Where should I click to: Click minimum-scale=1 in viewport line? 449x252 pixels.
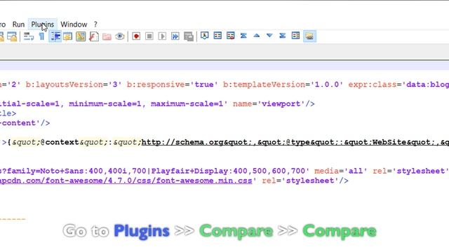[x=105, y=104]
